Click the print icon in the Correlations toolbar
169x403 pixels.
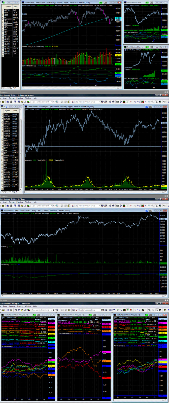pos(11,310)
